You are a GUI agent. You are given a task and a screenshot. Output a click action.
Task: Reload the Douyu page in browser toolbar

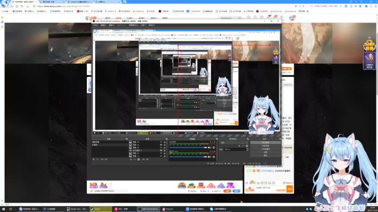17,6
